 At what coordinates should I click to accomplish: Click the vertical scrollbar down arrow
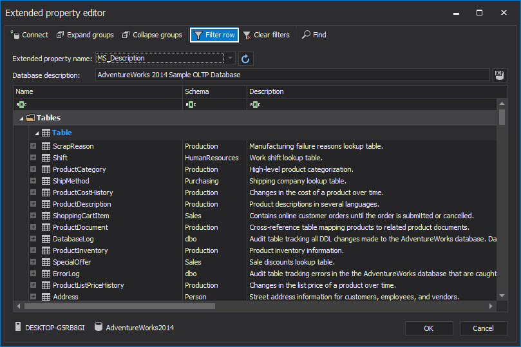502,295
